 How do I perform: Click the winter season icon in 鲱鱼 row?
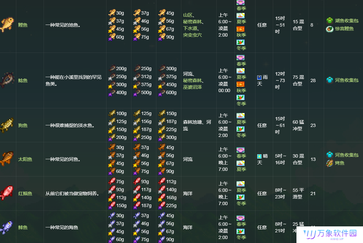pos(241,231)
